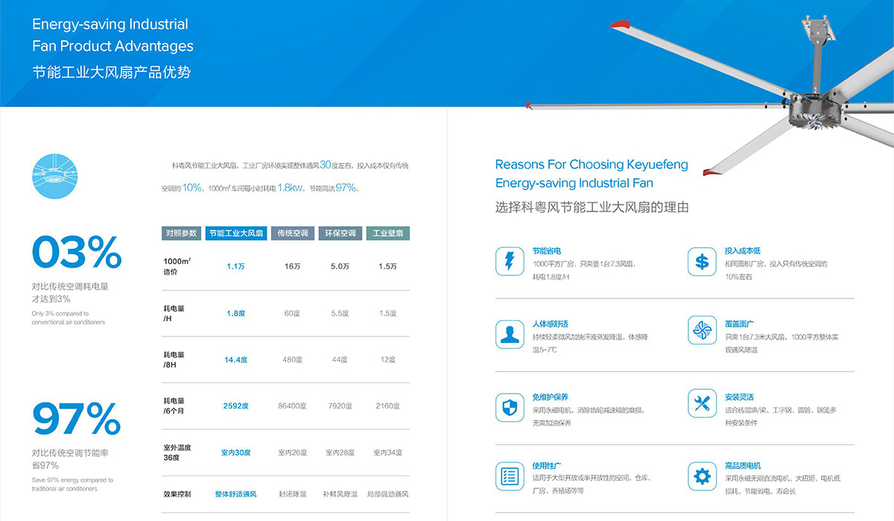The height and width of the screenshot is (521, 894).
Task: Click the 86400度 cell
Action: 293,406
